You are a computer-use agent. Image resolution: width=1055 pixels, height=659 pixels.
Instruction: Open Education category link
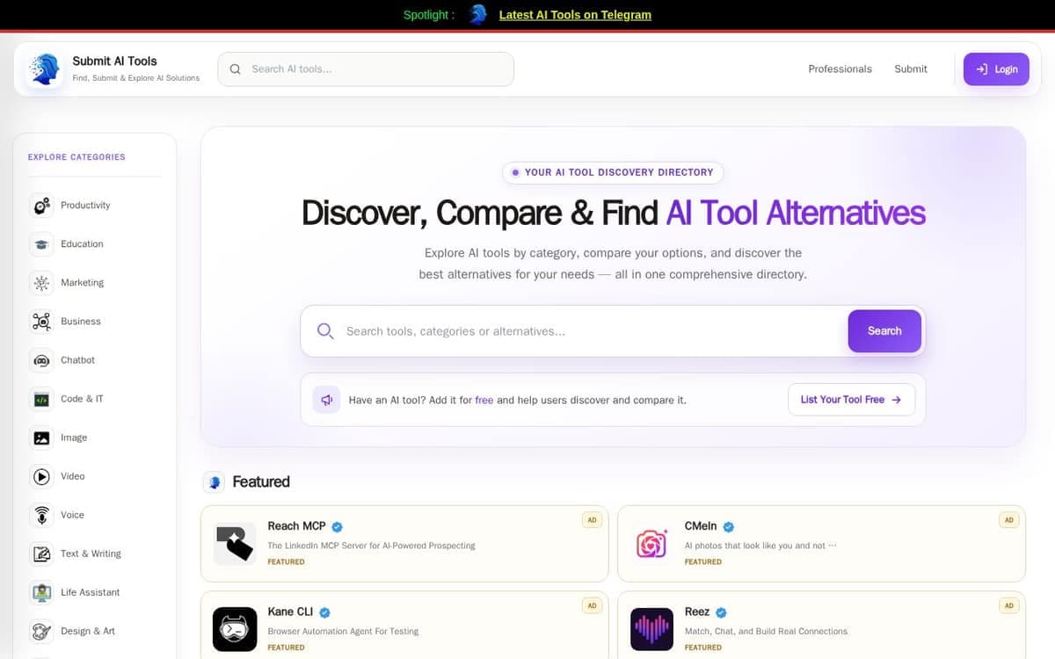coord(82,244)
